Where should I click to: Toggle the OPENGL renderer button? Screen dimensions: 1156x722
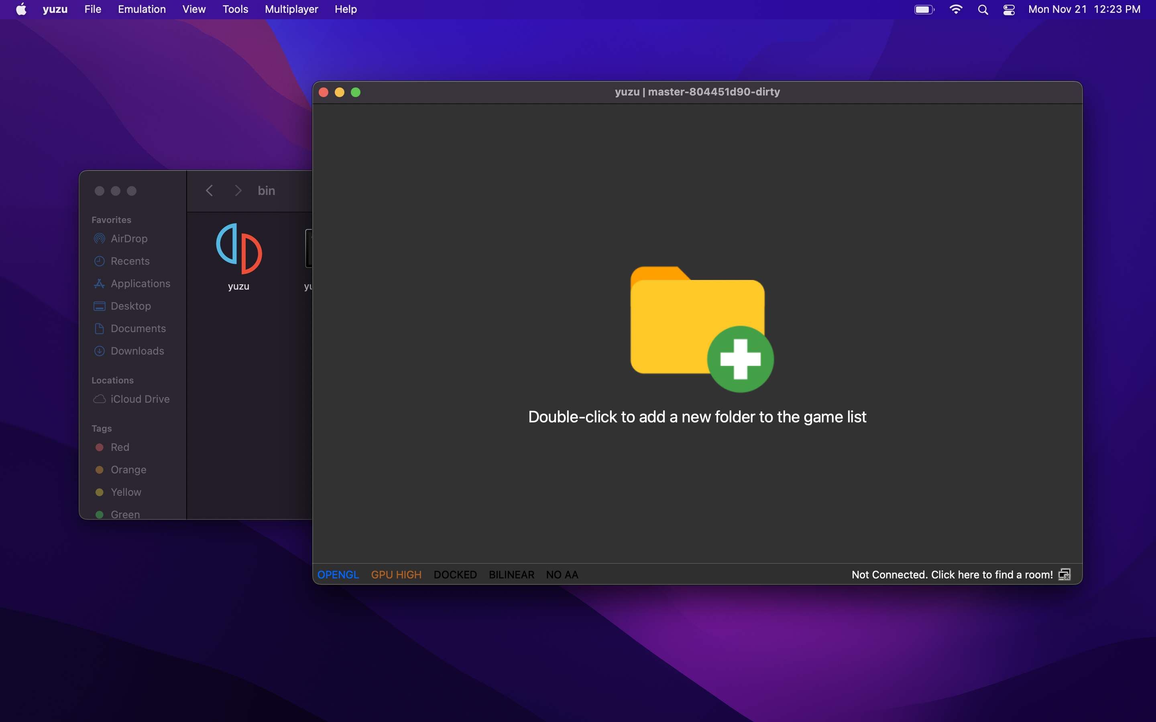coord(338,574)
